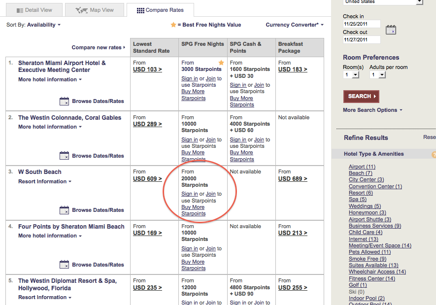436x305 pixels.
Task: Click Buy More Starpoints in Sheraton Cash & Points cell
Action: click(x=241, y=102)
